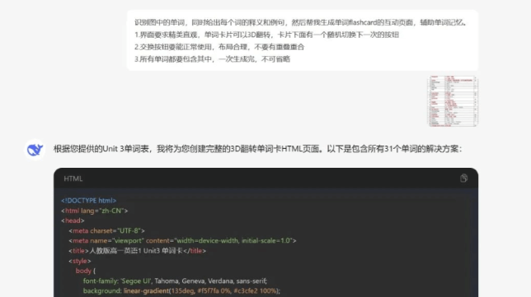Click the font-family 'Segoe UI' line
The height and width of the screenshot is (297, 531).
175,281
